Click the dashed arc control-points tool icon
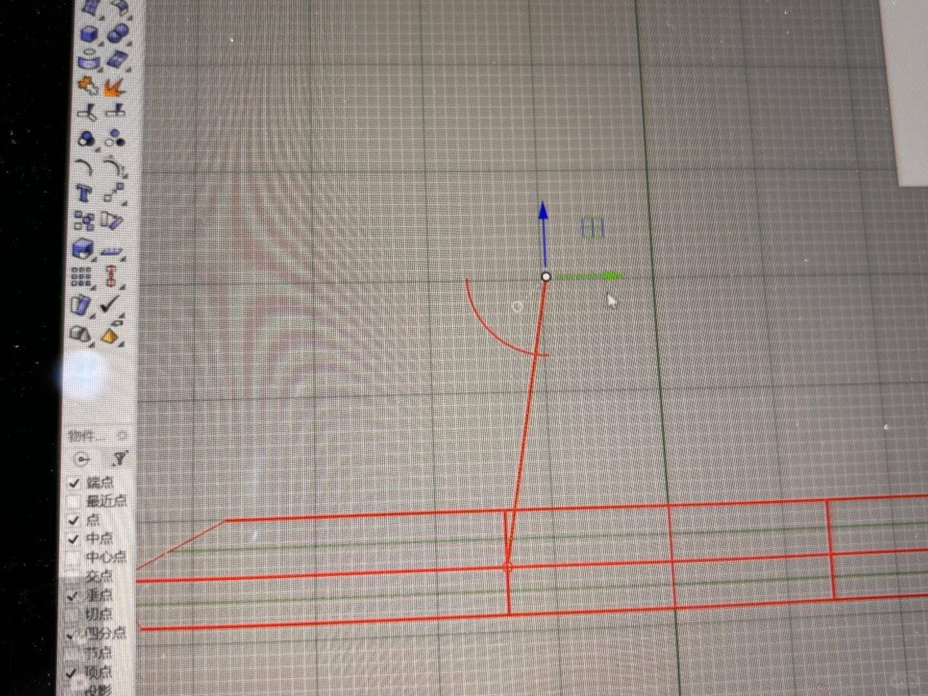This screenshot has height=696, width=928. click(x=114, y=167)
